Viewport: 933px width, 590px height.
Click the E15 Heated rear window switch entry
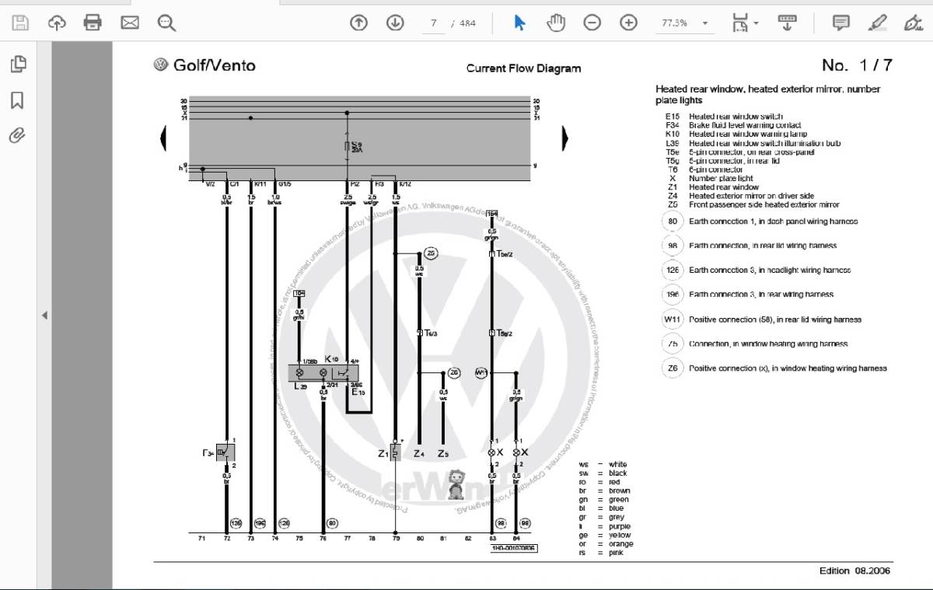(x=724, y=117)
